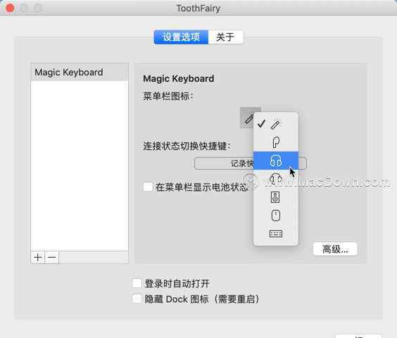
Task: Choose the keyboard icon in popup
Action: 275,234
